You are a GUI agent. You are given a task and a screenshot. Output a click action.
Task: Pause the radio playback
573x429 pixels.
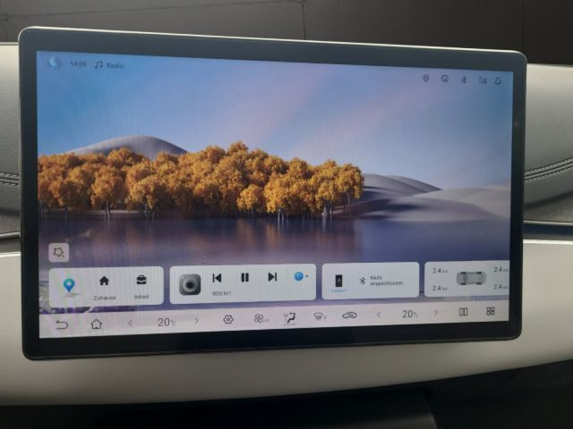(245, 277)
